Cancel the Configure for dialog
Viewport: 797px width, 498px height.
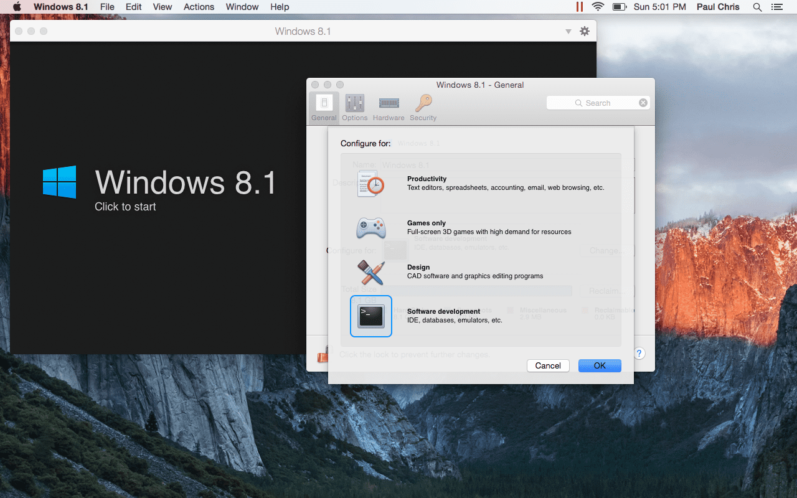548,365
